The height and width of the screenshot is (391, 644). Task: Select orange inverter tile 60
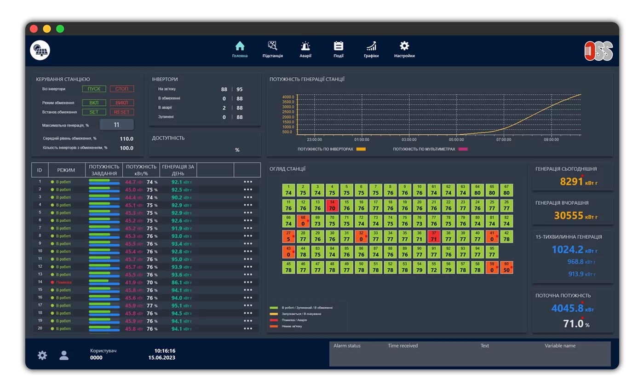pyautogui.click(x=506, y=267)
